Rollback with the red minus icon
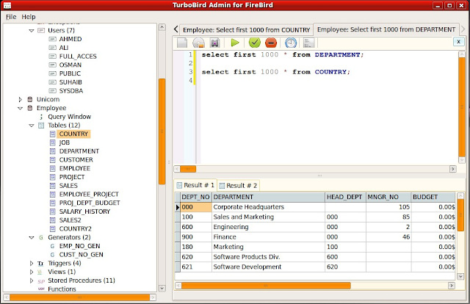Image resolution: width=470 pixels, height=304 pixels. [x=271, y=43]
